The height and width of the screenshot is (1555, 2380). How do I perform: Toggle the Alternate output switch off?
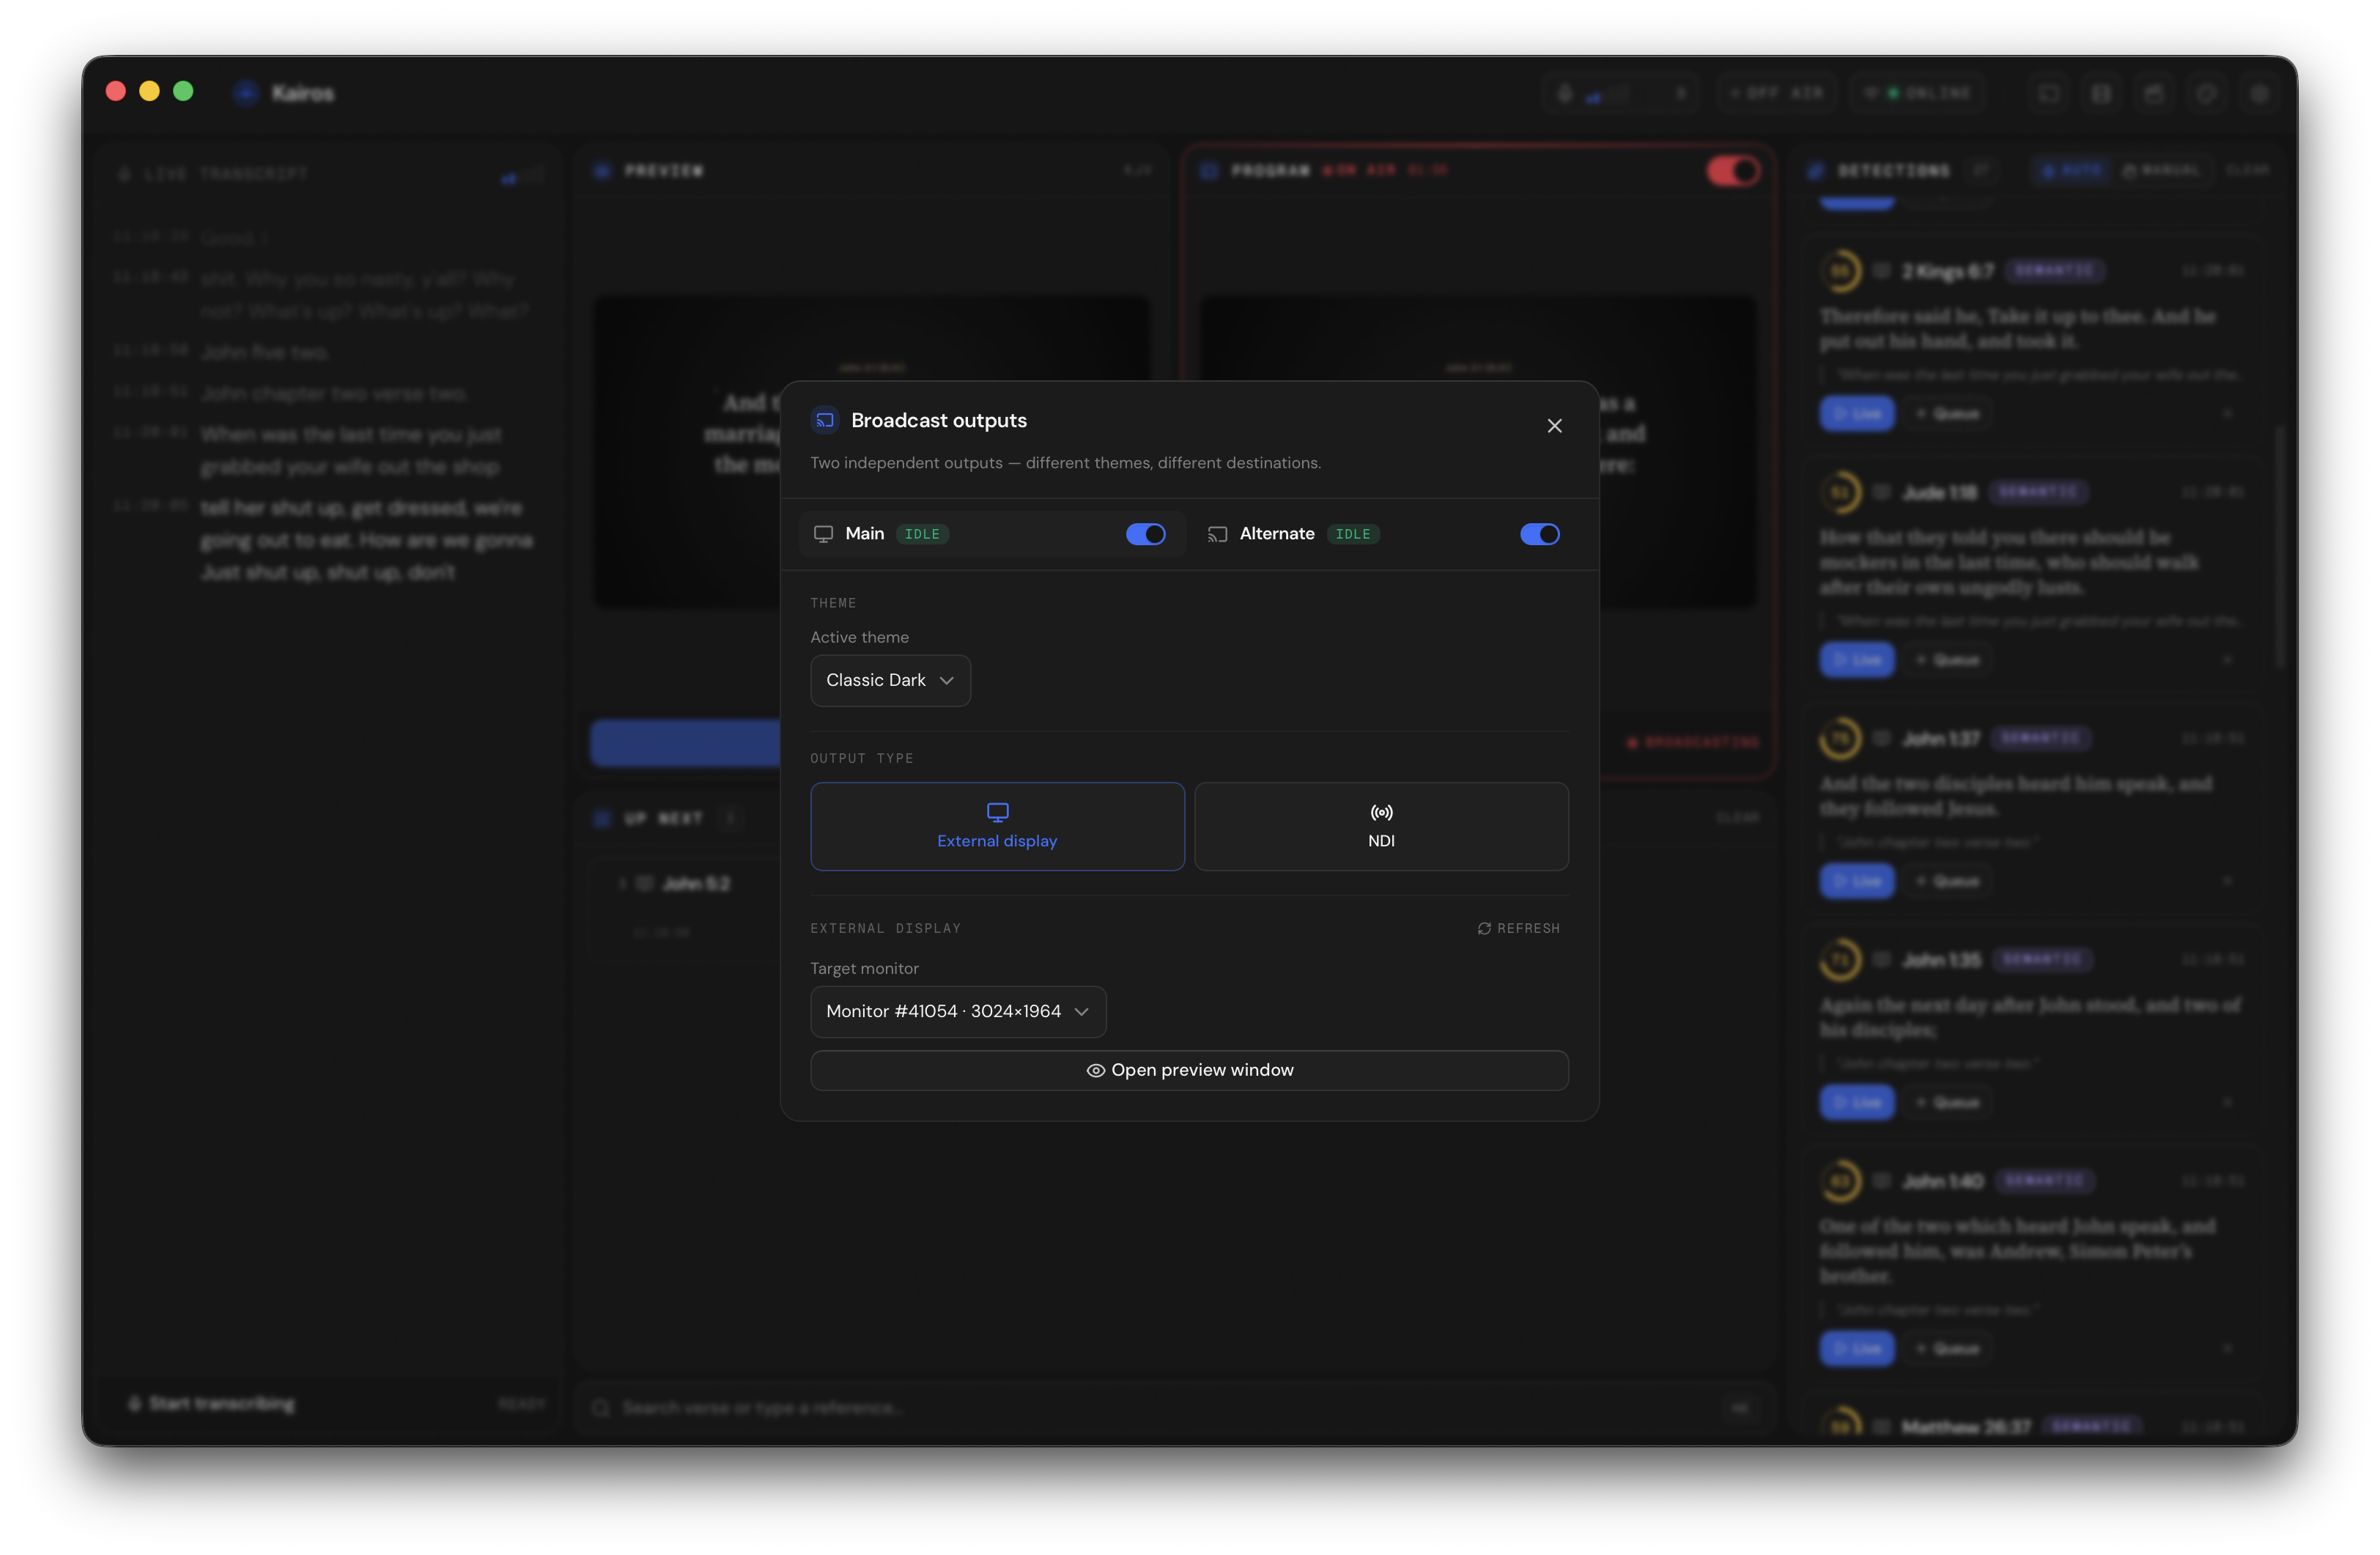[x=1539, y=534]
